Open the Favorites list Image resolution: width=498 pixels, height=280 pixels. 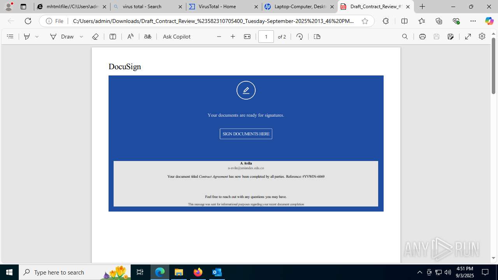point(422,21)
